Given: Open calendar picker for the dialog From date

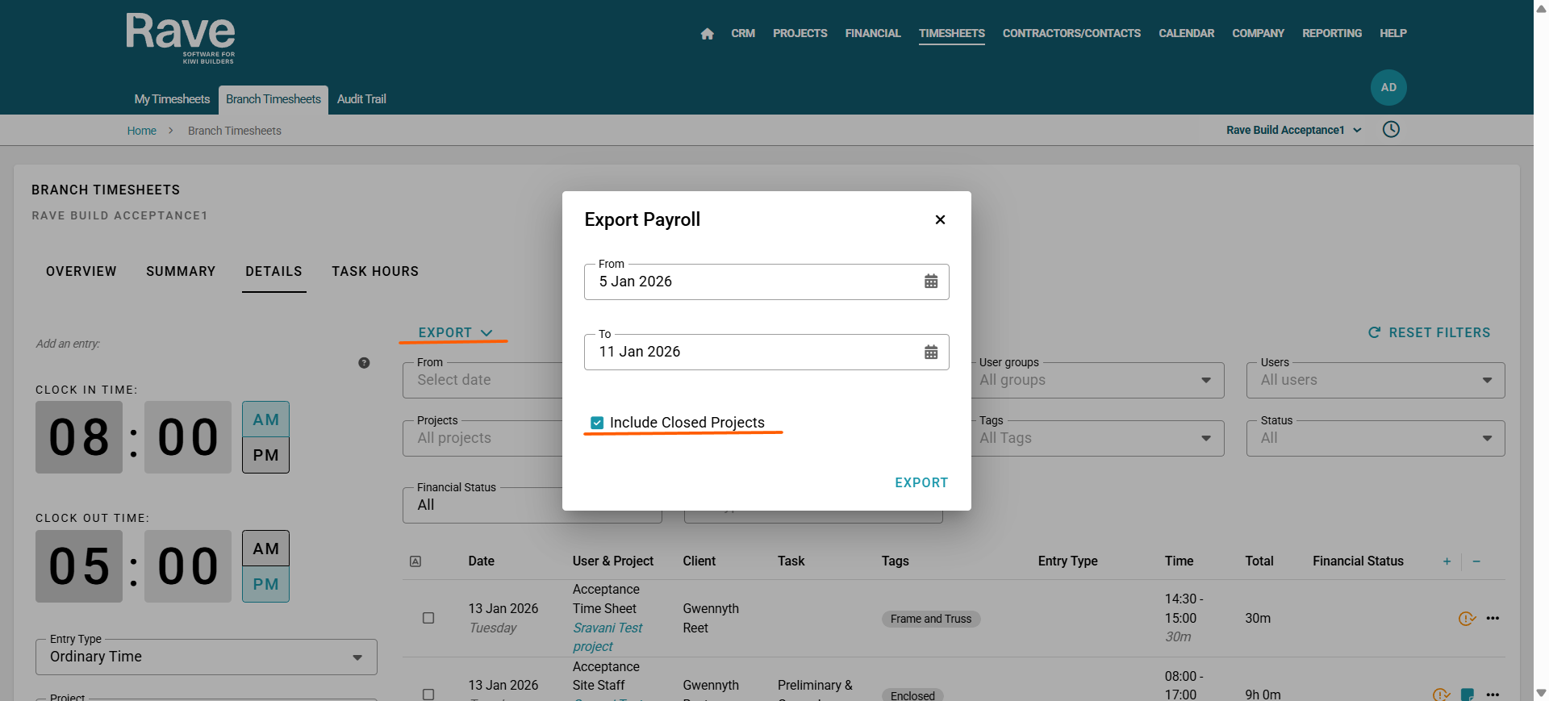Looking at the screenshot, I should pos(931,282).
